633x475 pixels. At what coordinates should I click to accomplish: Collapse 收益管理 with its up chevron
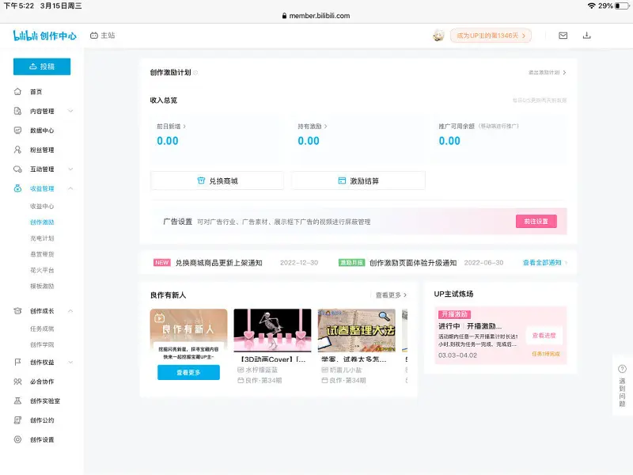70,188
